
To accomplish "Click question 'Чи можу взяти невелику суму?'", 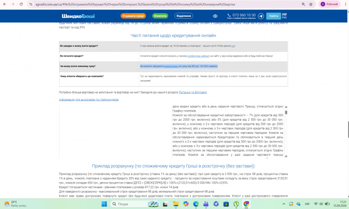I will [78, 66].
